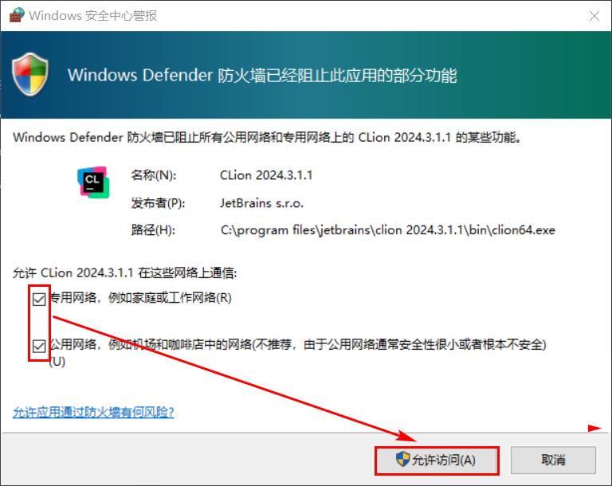This screenshot has width=612, height=486.
Task: Click the 发布者(P): field label
Action: tap(158, 203)
